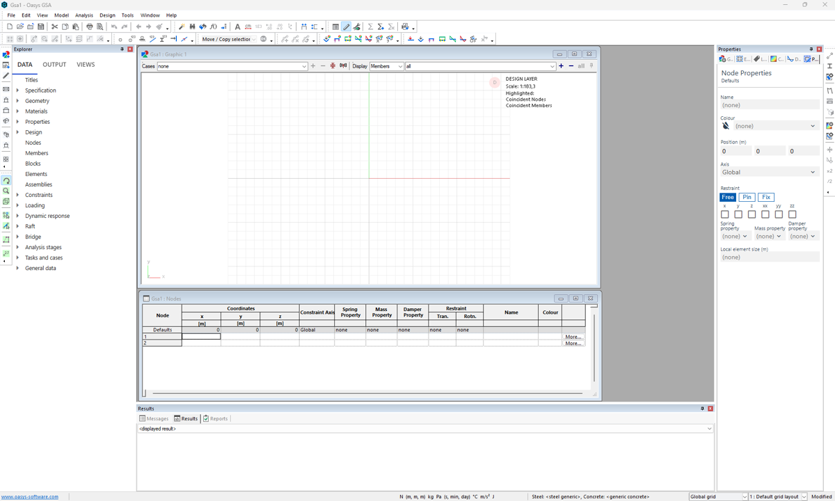Click the binoculars Find icon
835x501 pixels.
coord(192,26)
